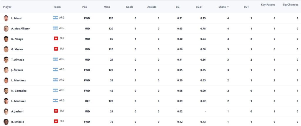Sort by the Big Chances column header
The width and height of the screenshot is (301, 126).
(290, 5)
